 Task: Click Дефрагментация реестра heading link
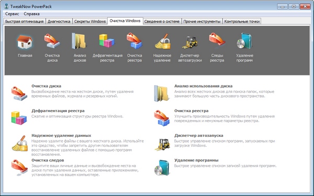coord(58,111)
